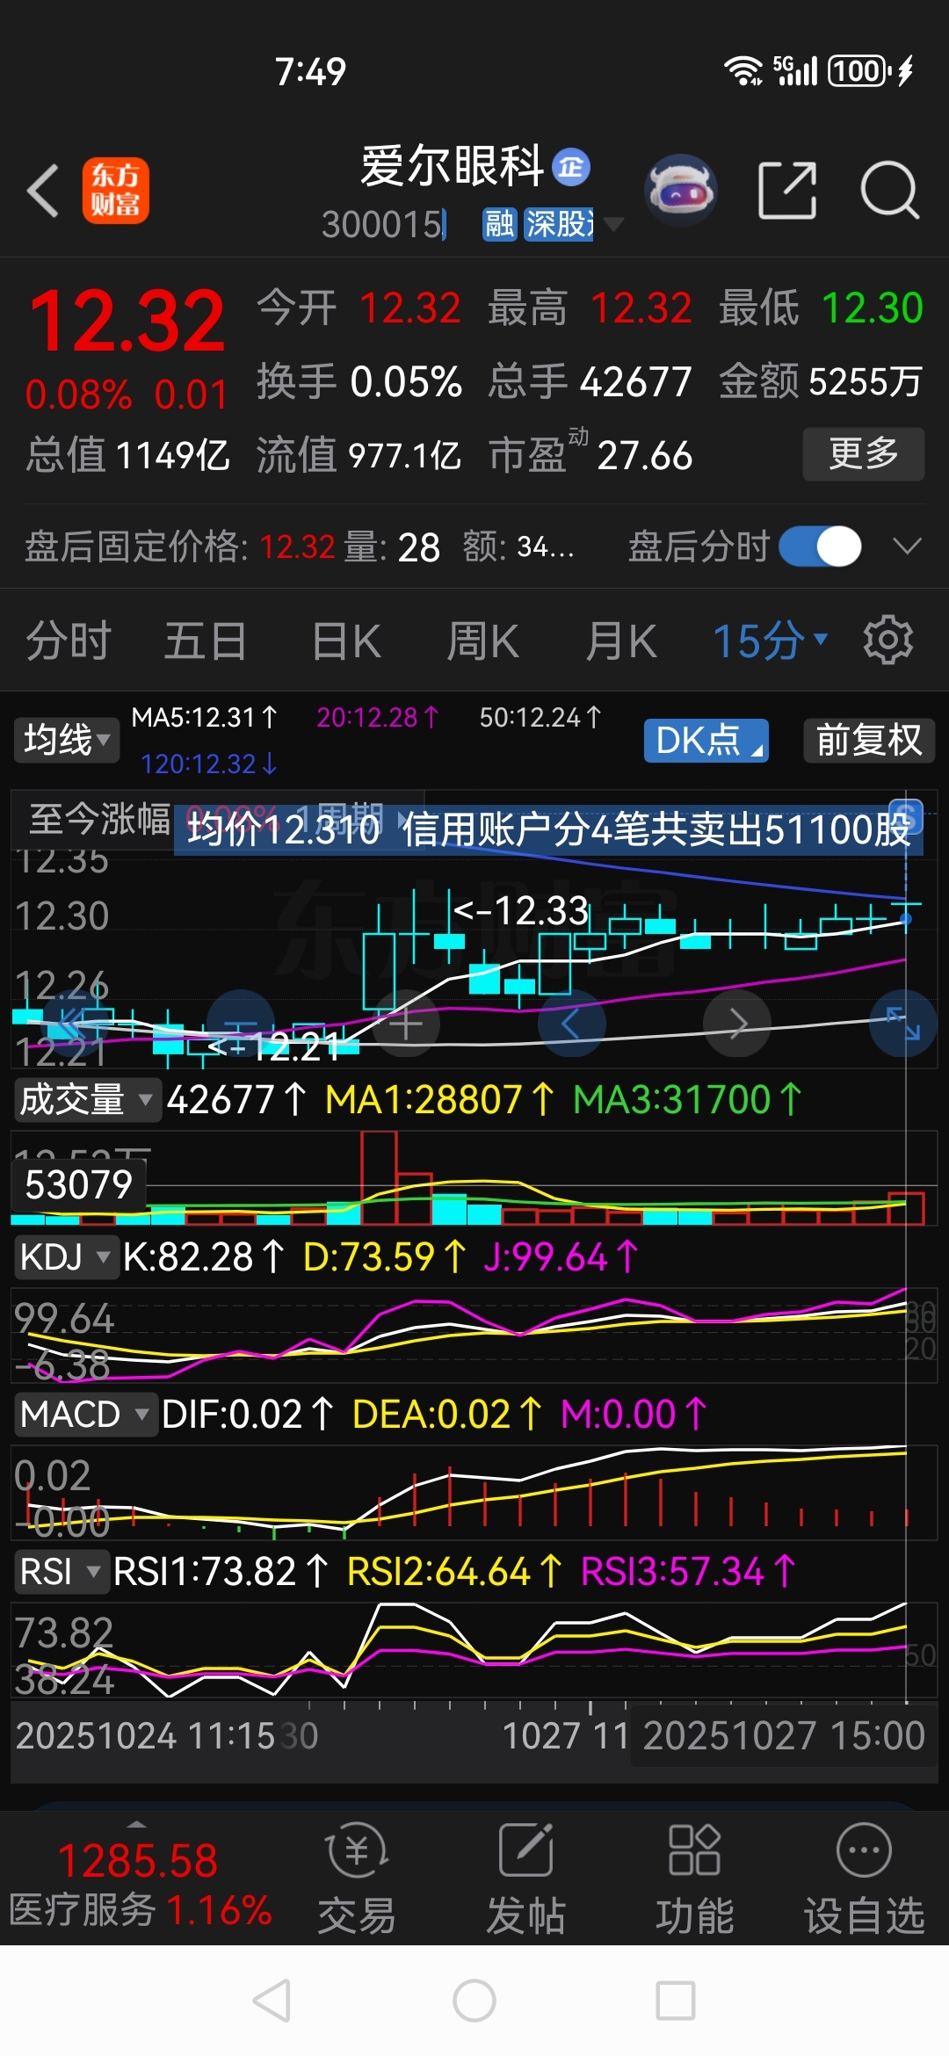
Task: Tap the 金额 5255万 value
Action: (x=821, y=381)
